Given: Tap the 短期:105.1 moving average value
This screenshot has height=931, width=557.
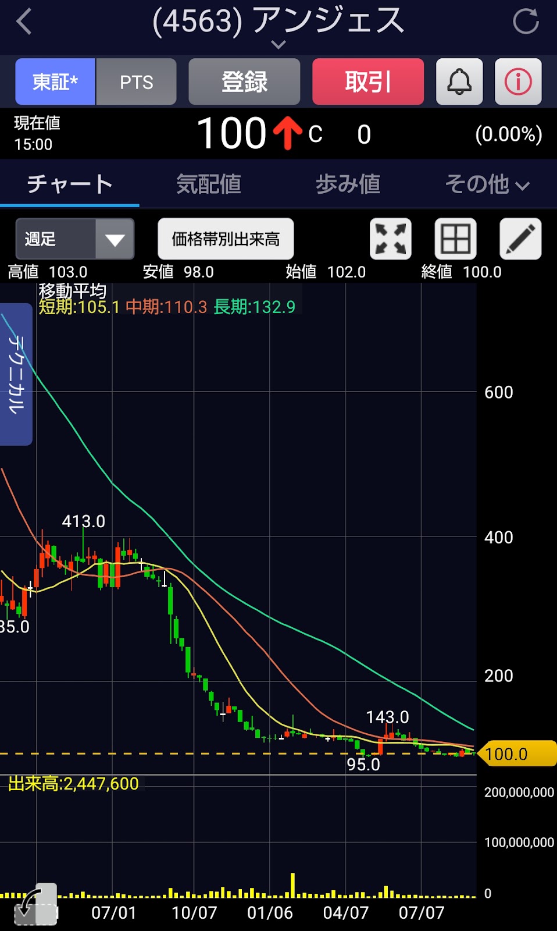Looking at the screenshot, I should tap(79, 307).
